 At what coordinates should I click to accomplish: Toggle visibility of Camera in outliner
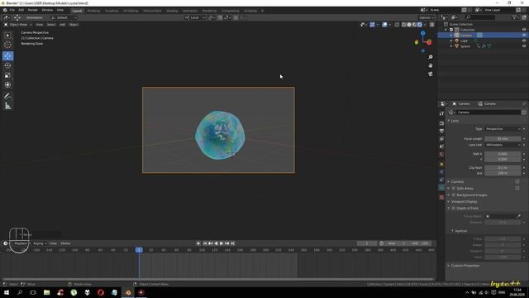524,35
